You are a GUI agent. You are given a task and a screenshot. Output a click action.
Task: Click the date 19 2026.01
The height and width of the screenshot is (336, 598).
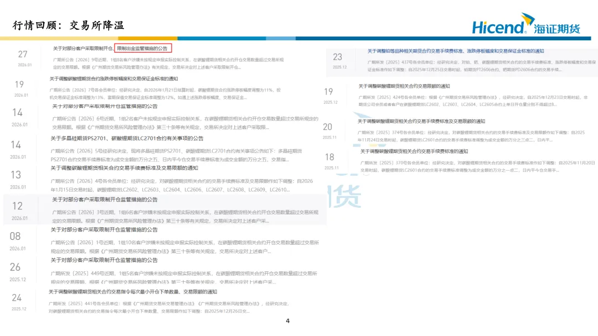coord(20,88)
